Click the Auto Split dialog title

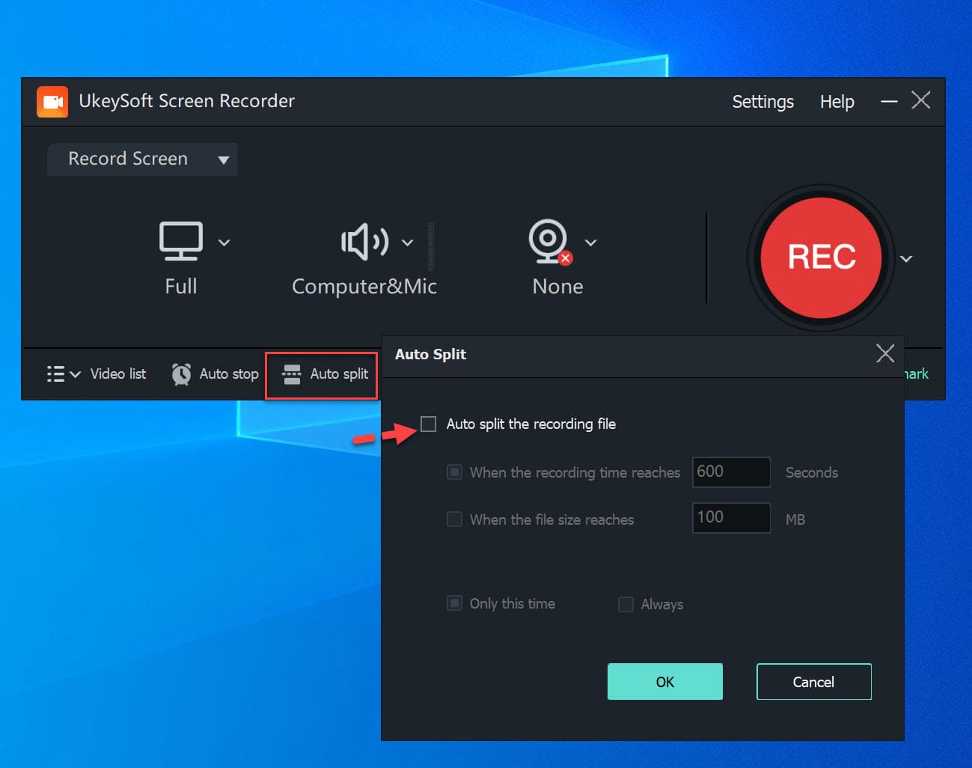pos(430,354)
